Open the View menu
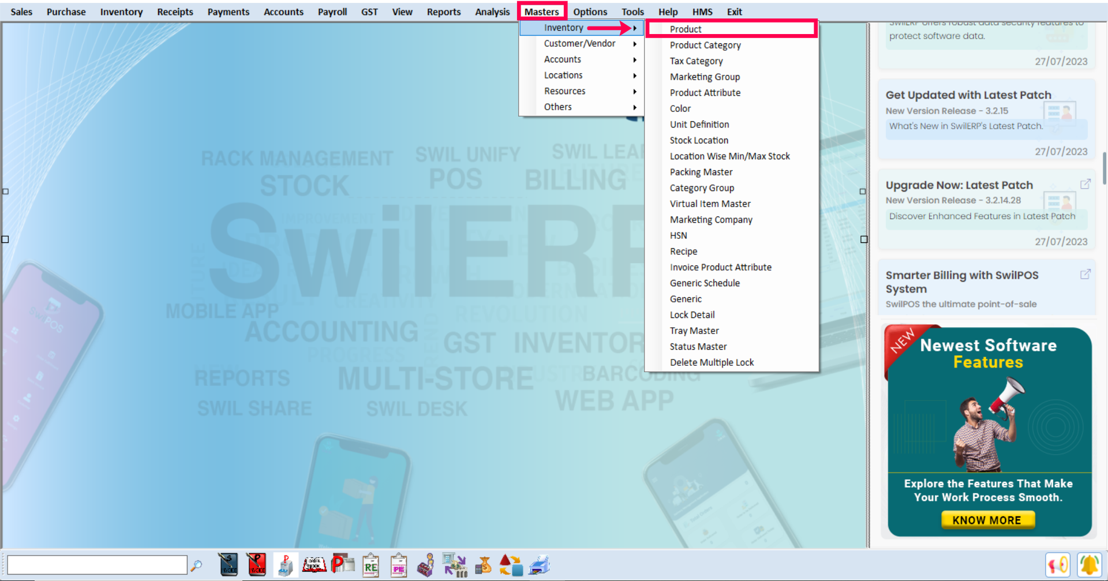1108x581 pixels. (402, 12)
